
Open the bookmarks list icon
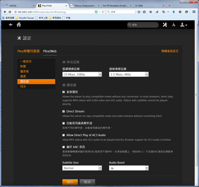[144, 12]
